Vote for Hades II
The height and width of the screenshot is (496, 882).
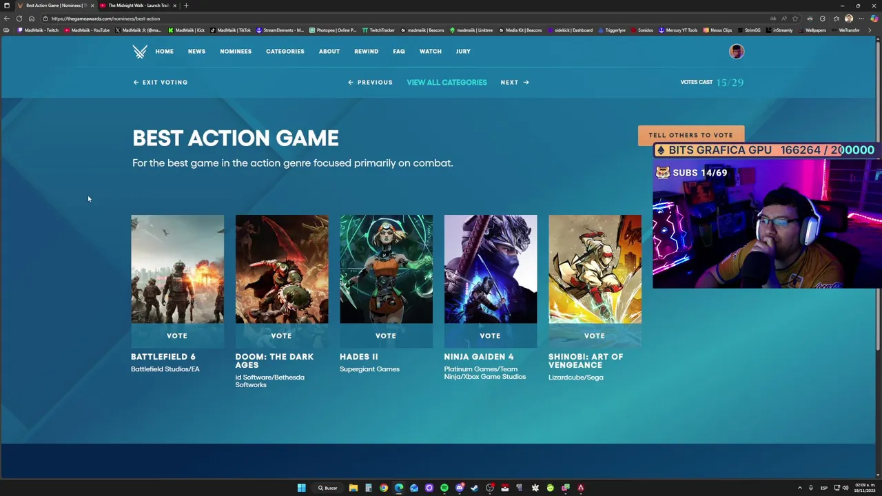click(x=386, y=335)
